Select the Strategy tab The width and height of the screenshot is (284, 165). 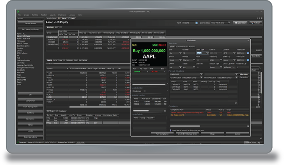point(50,27)
